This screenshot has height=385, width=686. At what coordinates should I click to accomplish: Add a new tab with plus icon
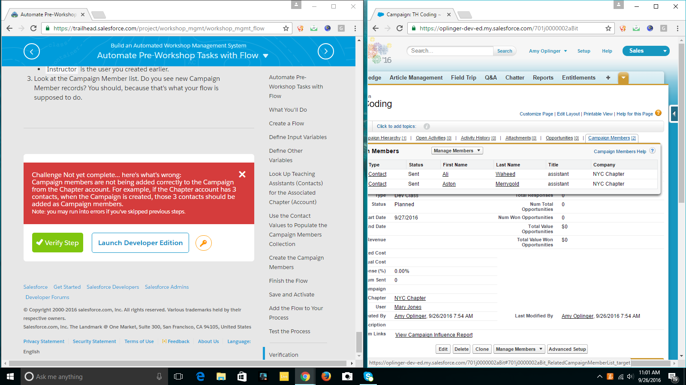[x=608, y=77]
